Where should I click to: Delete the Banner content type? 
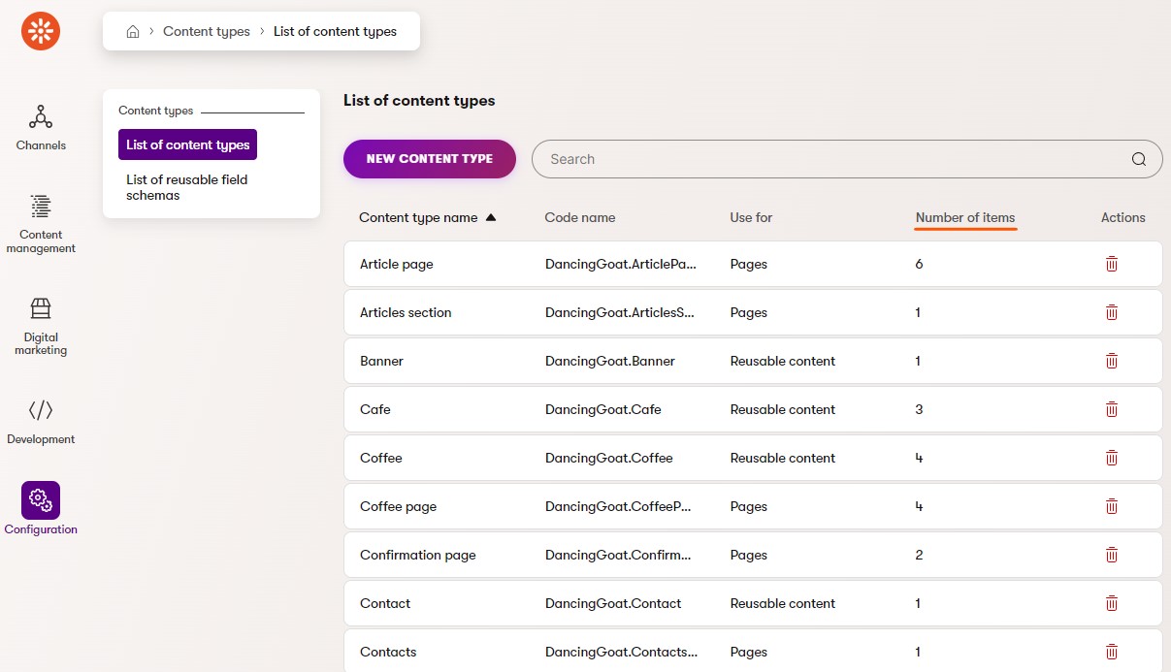click(1111, 360)
